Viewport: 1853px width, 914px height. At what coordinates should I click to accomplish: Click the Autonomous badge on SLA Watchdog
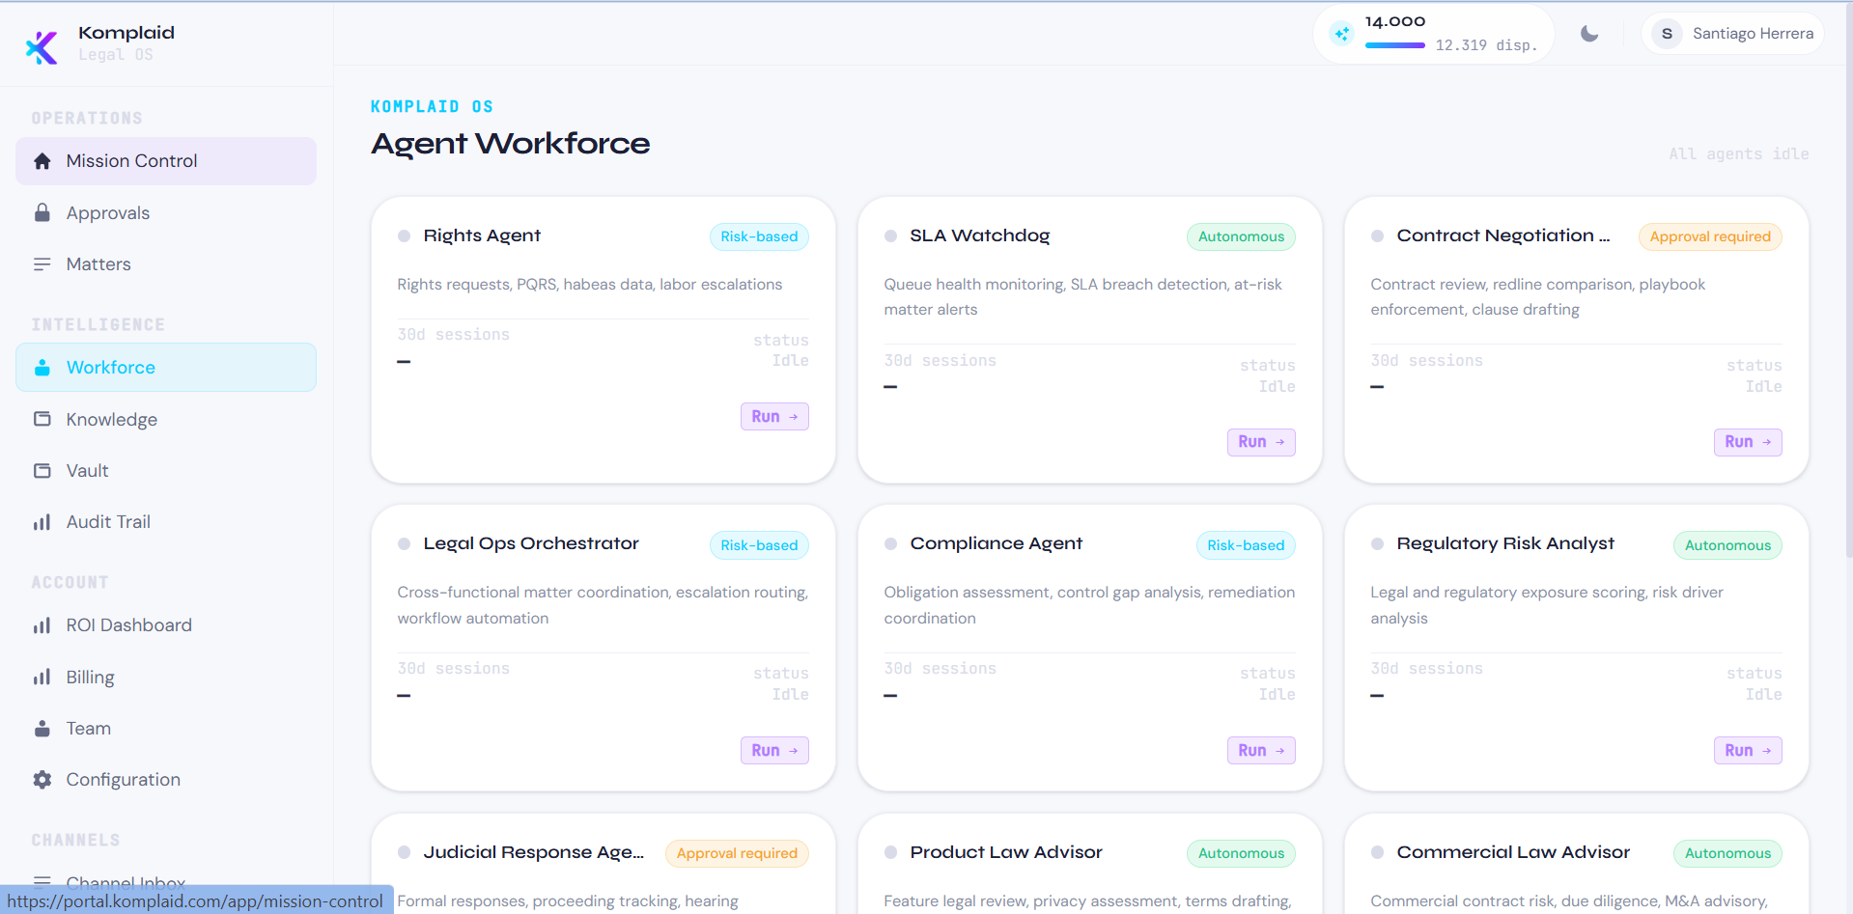point(1241,236)
